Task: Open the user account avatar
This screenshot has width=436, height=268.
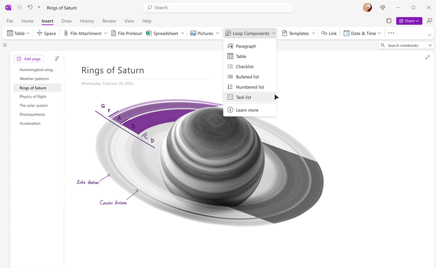Action: (x=367, y=7)
